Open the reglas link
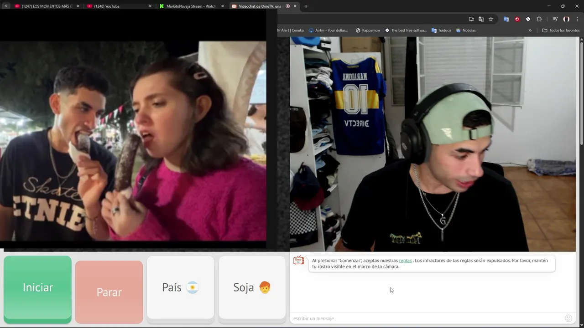 click(x=405, y=261)
